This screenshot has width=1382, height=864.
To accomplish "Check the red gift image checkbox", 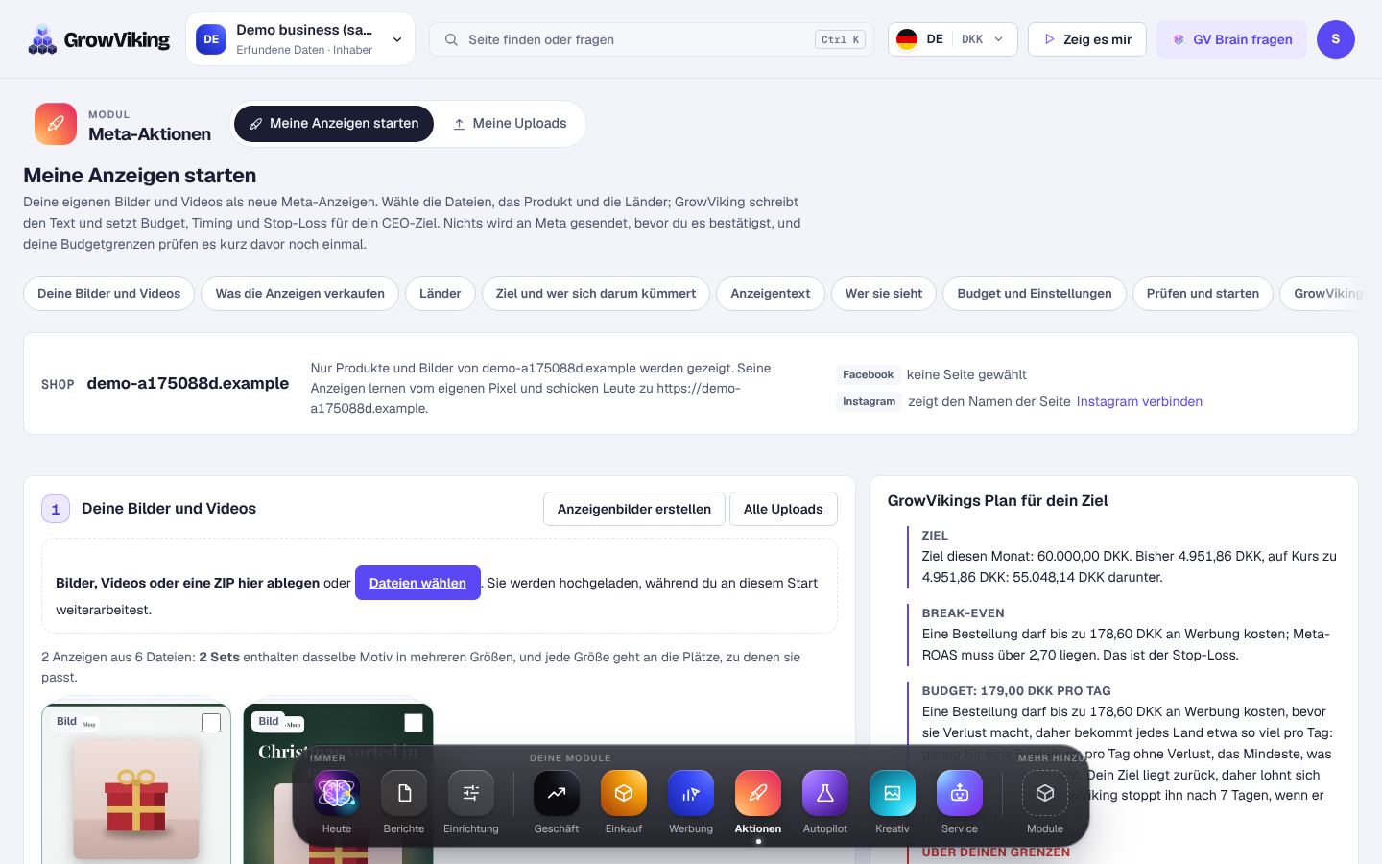I will pos(211,723).
